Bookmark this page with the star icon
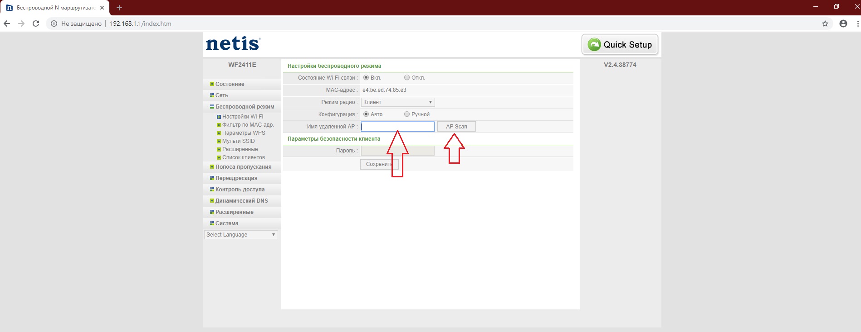Image resolution: width=861 pixels, height=332 pixels. (x=825, y=24)
